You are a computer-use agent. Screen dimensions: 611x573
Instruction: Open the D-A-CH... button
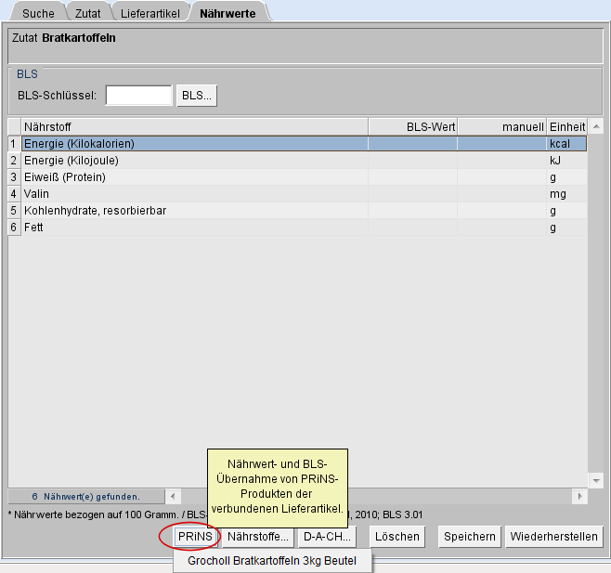point(328,537)
